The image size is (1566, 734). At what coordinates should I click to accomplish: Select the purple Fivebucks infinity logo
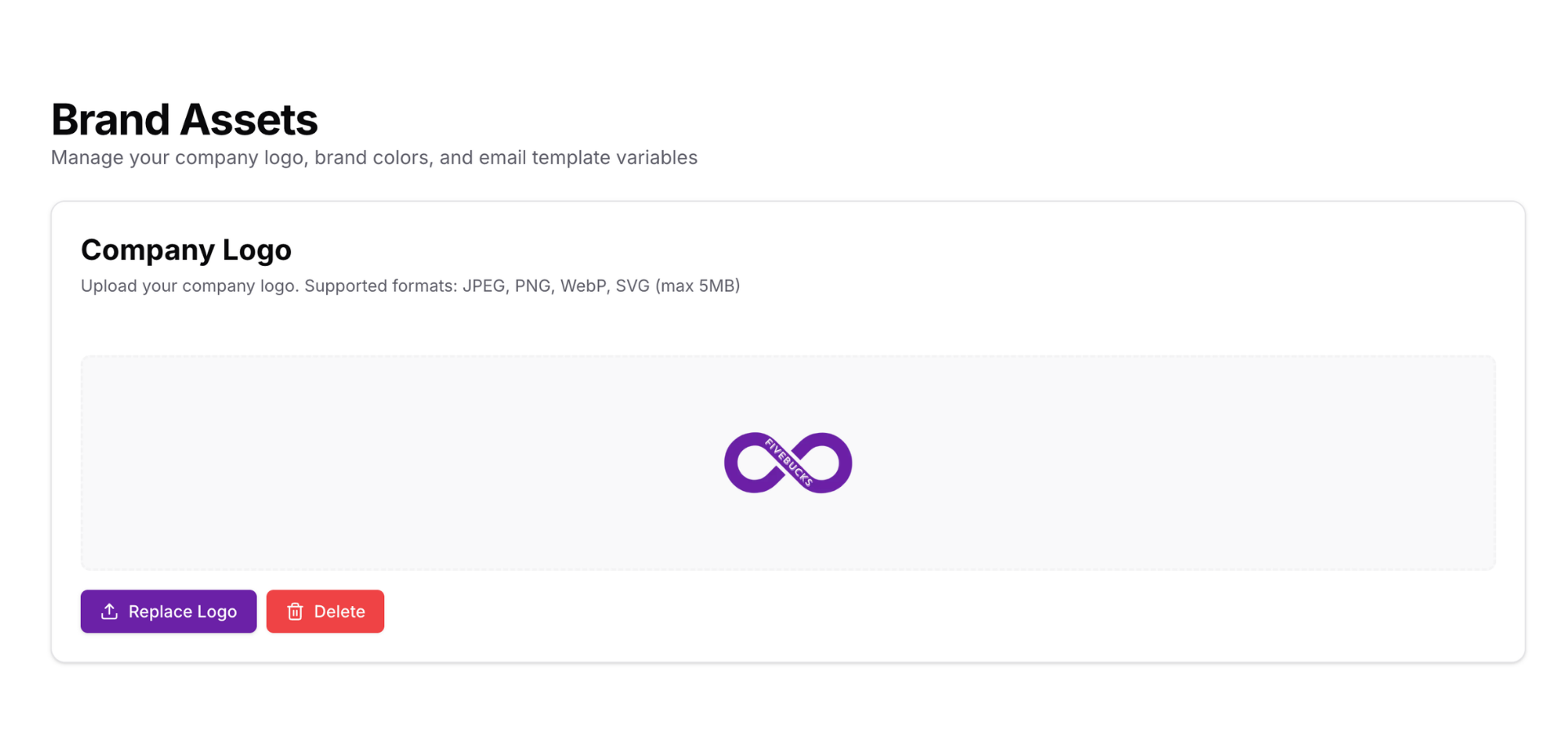coord(788,462)
